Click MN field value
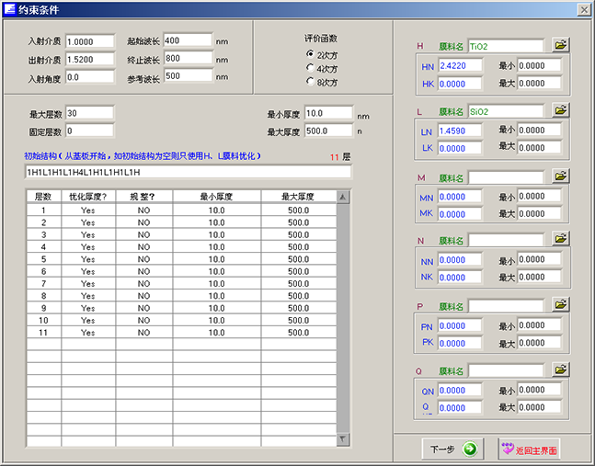Screen dimensions: 595x466 tap(461, 197)
